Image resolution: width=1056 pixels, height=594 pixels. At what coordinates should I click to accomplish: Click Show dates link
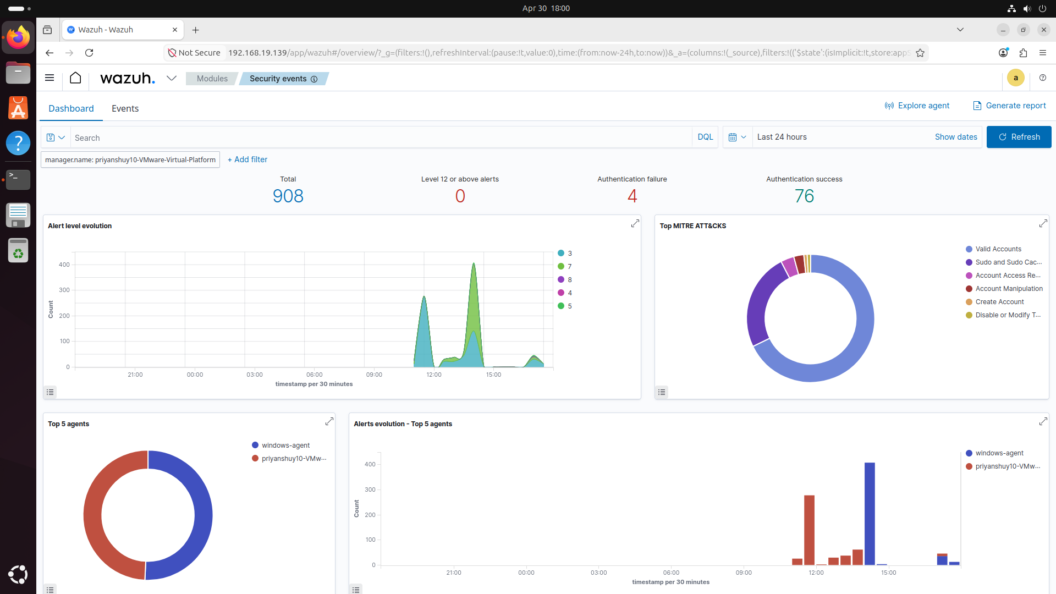[956, 137]
